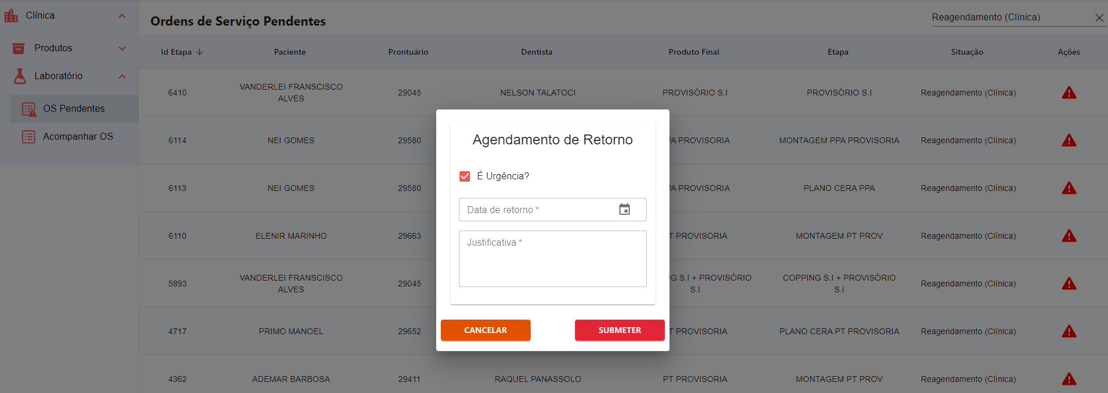Open the calendar date picker icon
This screenshot has height=393, width=1108.
[624, 210]
